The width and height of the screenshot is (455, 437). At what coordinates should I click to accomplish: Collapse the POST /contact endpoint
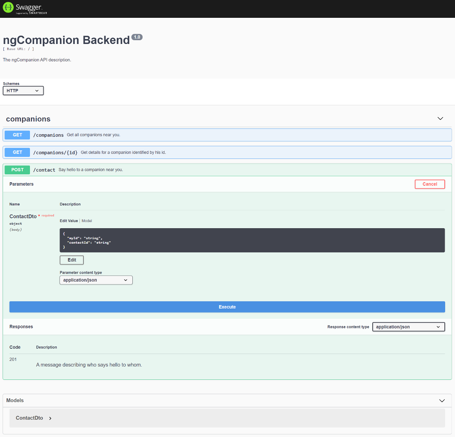pyautogui.click(x=227, y=170)
